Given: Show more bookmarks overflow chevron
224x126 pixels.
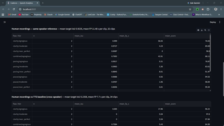Looking at the screenshot, I should 219,14.
